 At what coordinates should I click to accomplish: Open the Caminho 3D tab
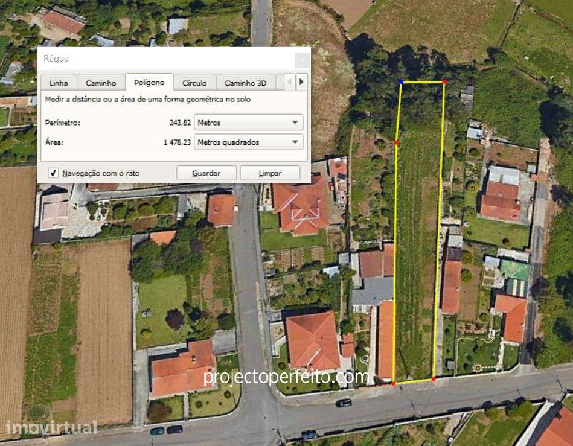[246, 83]
